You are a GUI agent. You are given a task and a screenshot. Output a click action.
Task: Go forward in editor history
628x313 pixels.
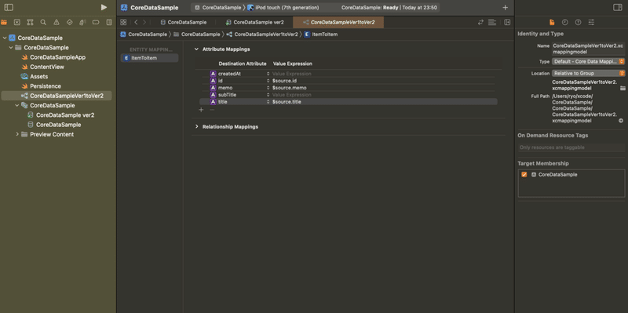coord(144,23)
